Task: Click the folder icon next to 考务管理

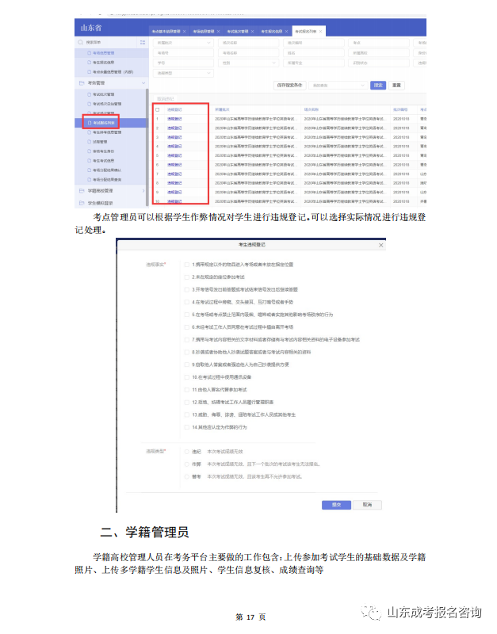Action: click(82, 83)
